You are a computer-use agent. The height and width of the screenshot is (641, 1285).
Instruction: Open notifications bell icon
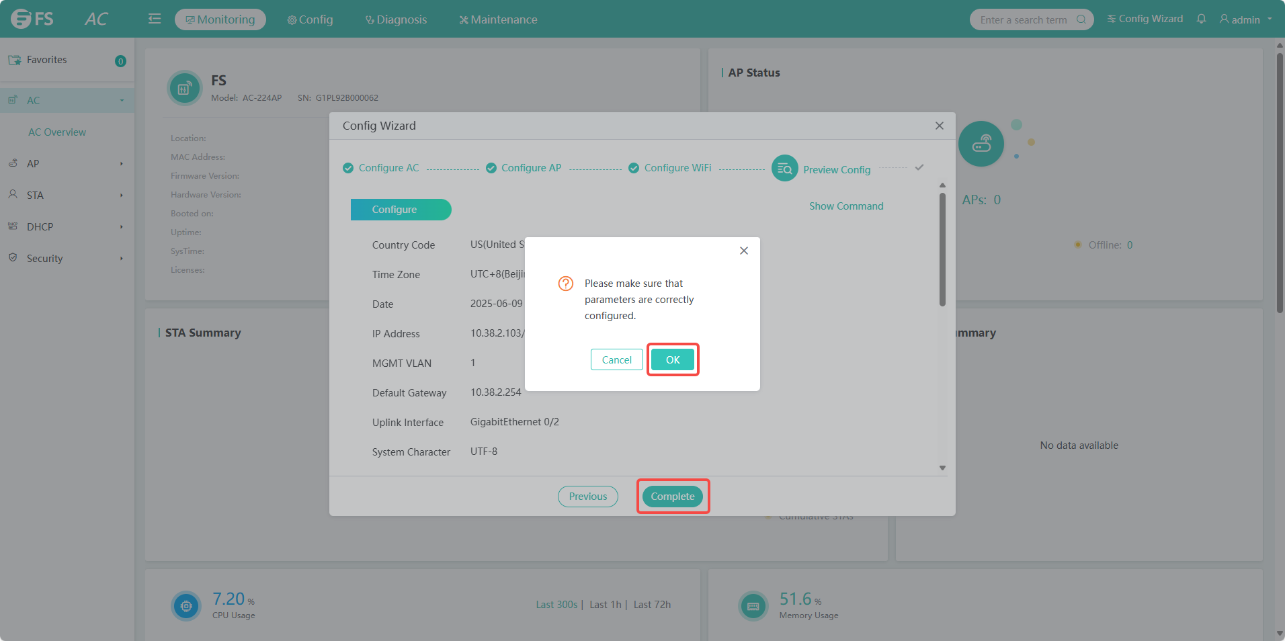[1201, 19]
